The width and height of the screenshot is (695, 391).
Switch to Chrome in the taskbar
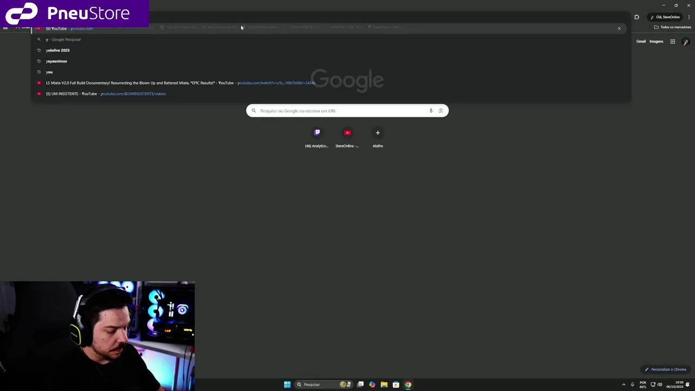coord(408,384)
